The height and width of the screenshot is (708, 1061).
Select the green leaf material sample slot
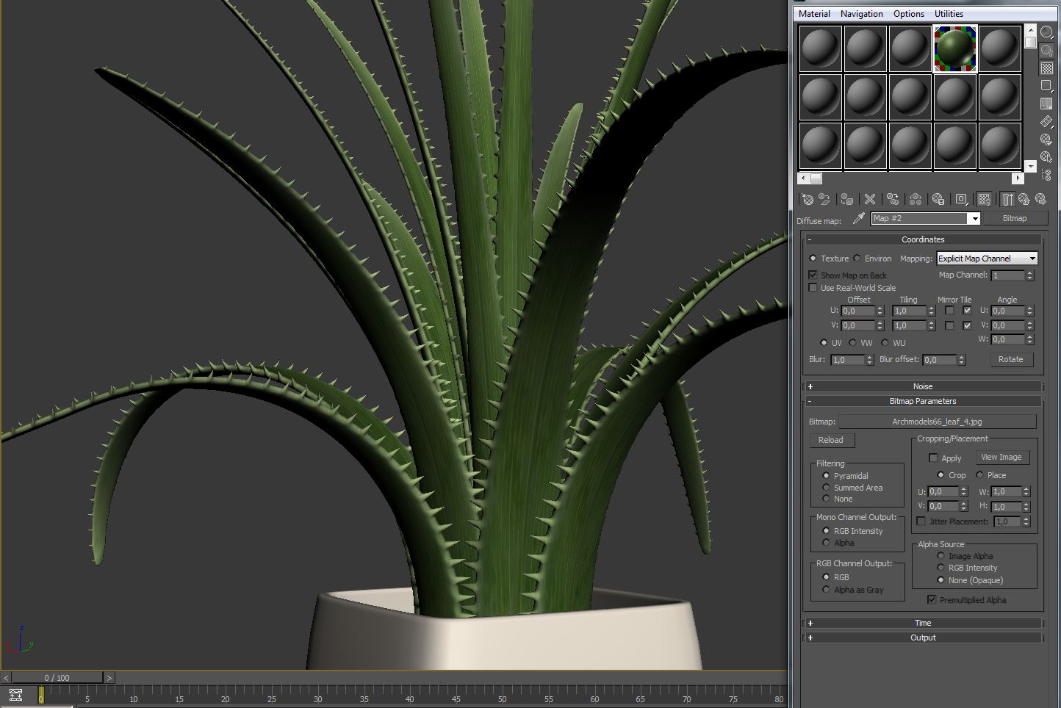pyautogui.click(x=954, y=49)
